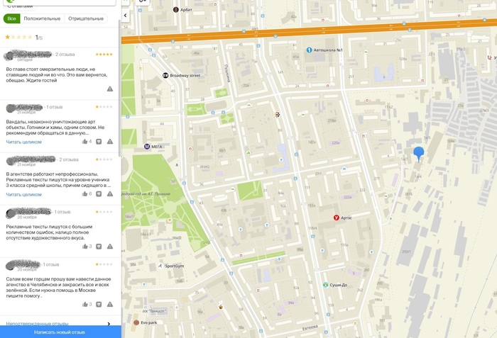Switch to the 'Положительные' reviews tab
The image size is (497, 338).
pos(42,18)
